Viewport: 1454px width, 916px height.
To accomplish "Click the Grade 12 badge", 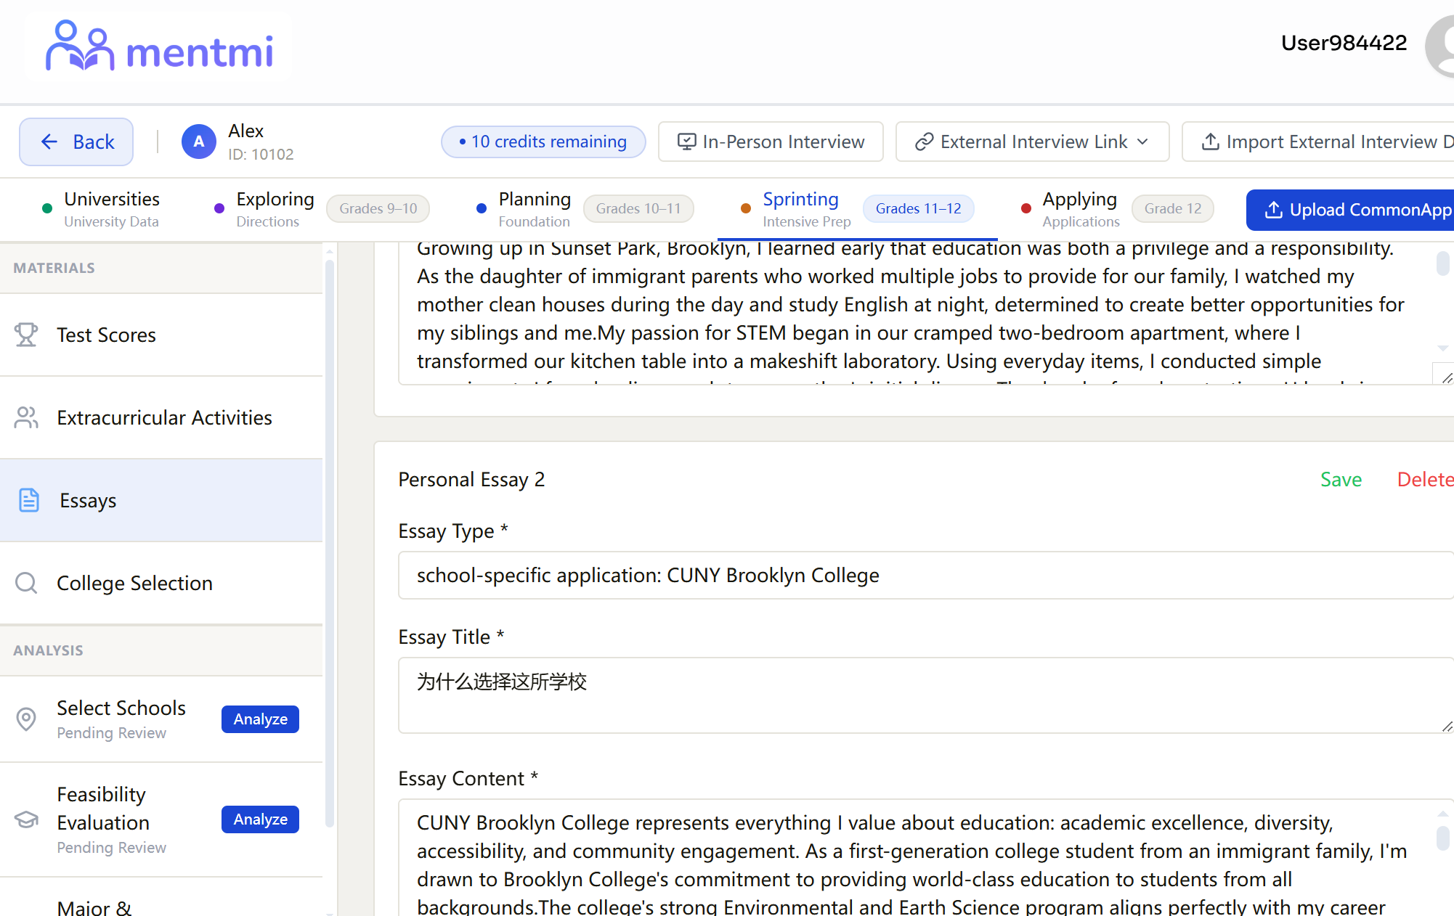I will [x=1172, y=209].
